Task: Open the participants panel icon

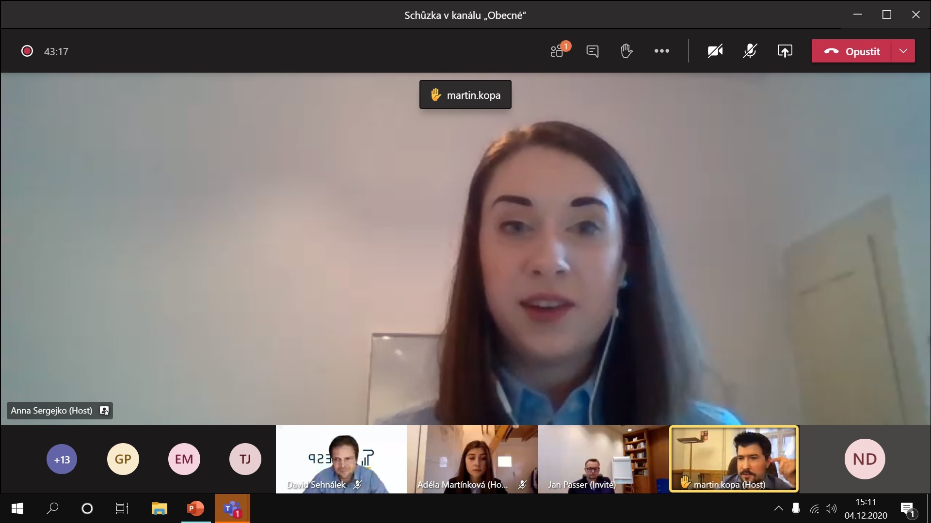Action: click(558, 51)
